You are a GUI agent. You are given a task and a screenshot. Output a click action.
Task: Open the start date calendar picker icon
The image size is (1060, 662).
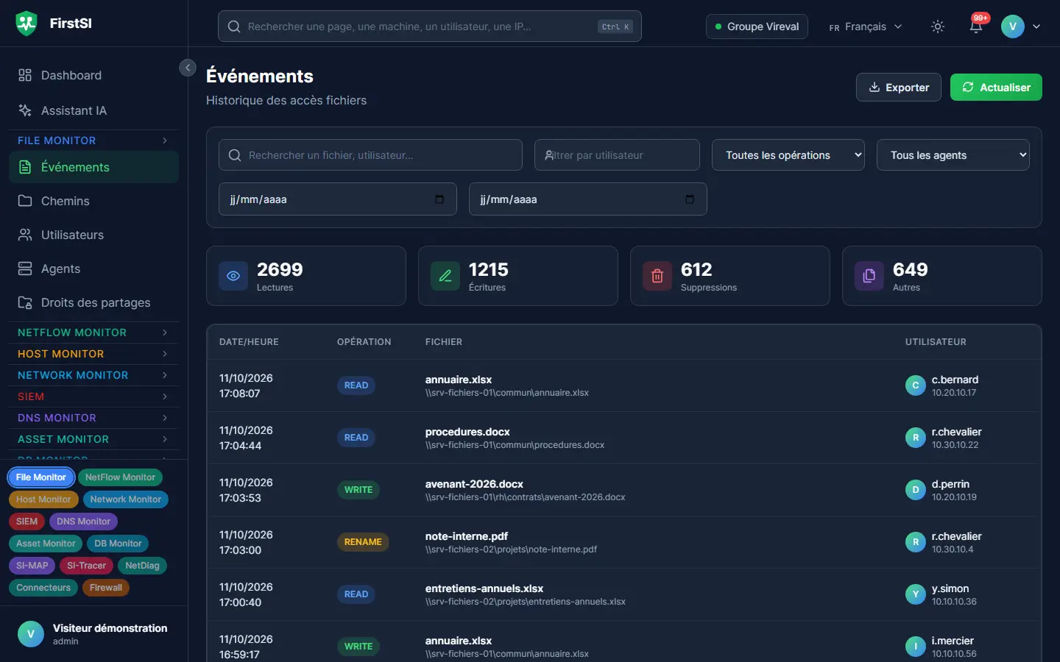point(439,199)
